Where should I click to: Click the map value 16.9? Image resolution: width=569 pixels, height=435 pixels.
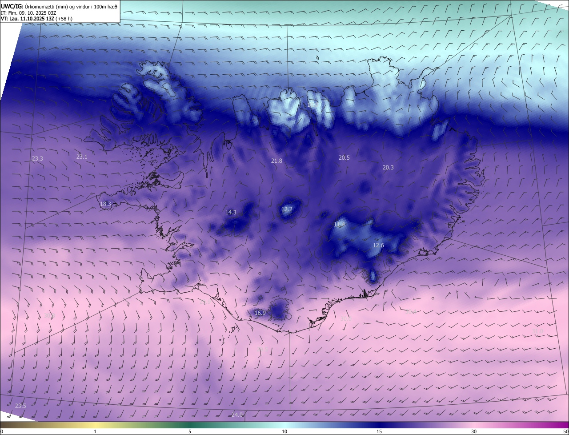click(x=260, y=313)
